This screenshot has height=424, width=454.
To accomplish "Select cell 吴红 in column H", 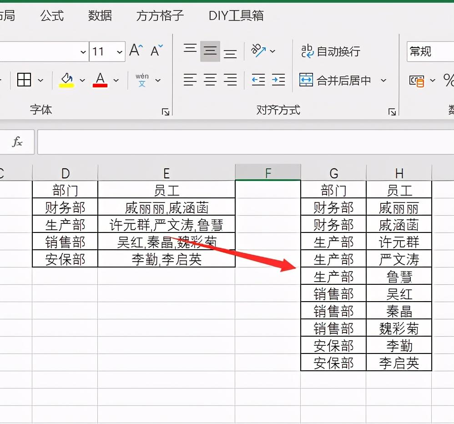I will pyautogui.click(x=399, y=294).
